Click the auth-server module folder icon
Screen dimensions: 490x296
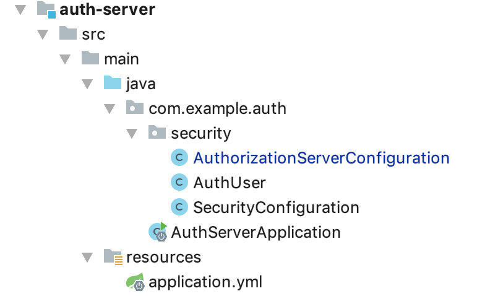coord(46,10)
